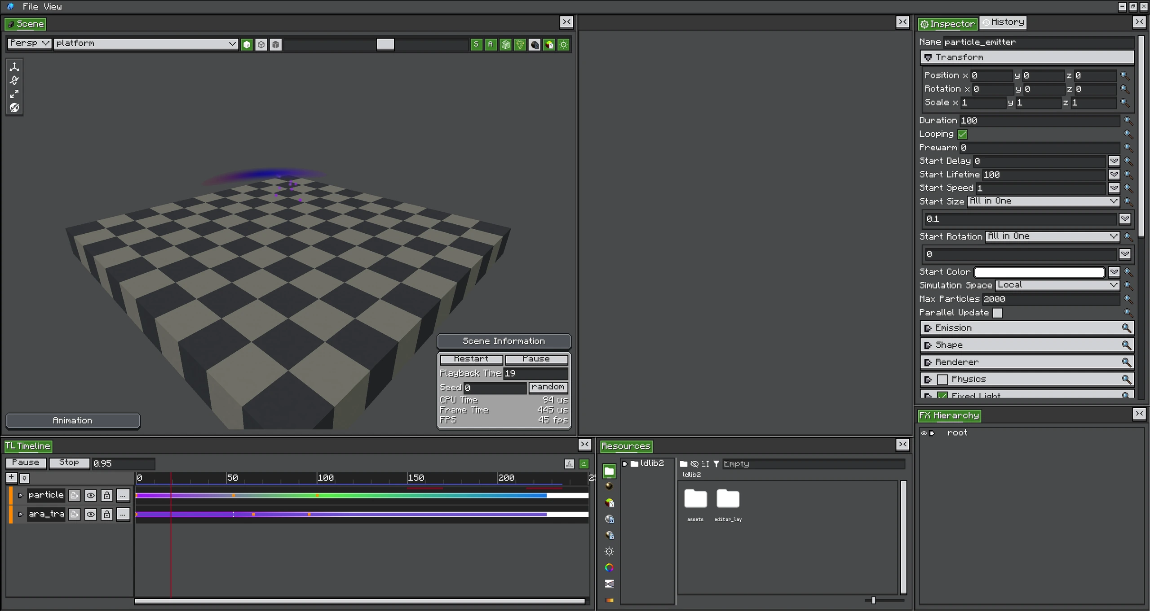The height and width of the screenshot is (611, 1150).
Task: Enable the Parallel Update checkbox
Action: tap(997, 313)
